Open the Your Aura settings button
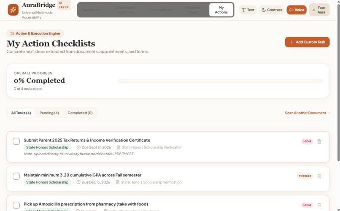The image size is (340, 211). tap(319, 10)
